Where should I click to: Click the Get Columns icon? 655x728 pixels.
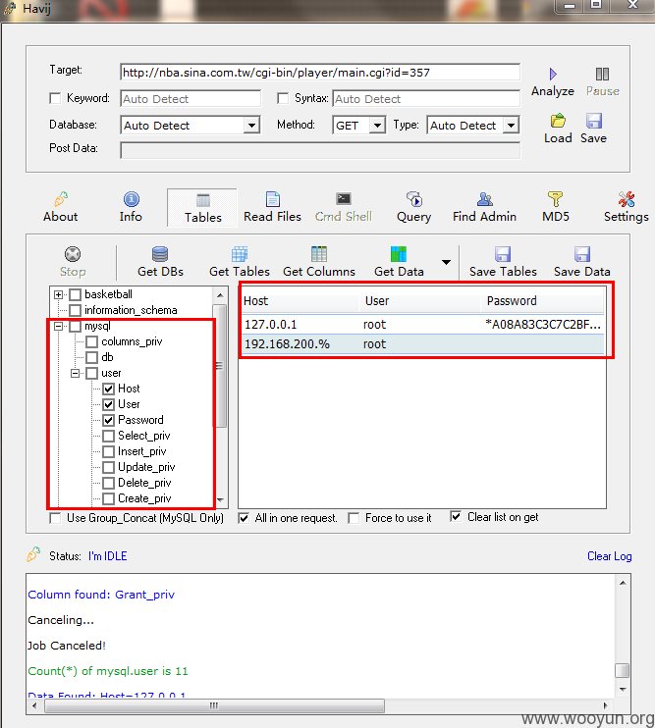pos(319,254)
